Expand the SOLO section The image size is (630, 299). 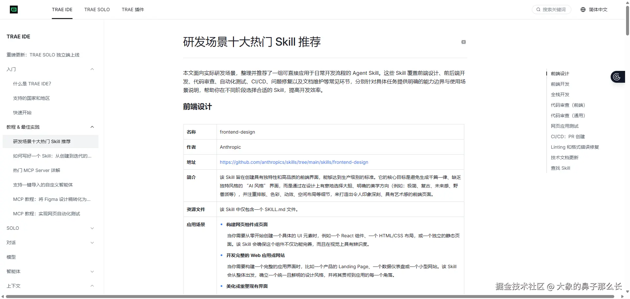92,228
